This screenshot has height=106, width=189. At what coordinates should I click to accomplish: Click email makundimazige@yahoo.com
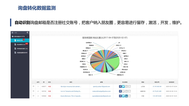coord(102,91)
